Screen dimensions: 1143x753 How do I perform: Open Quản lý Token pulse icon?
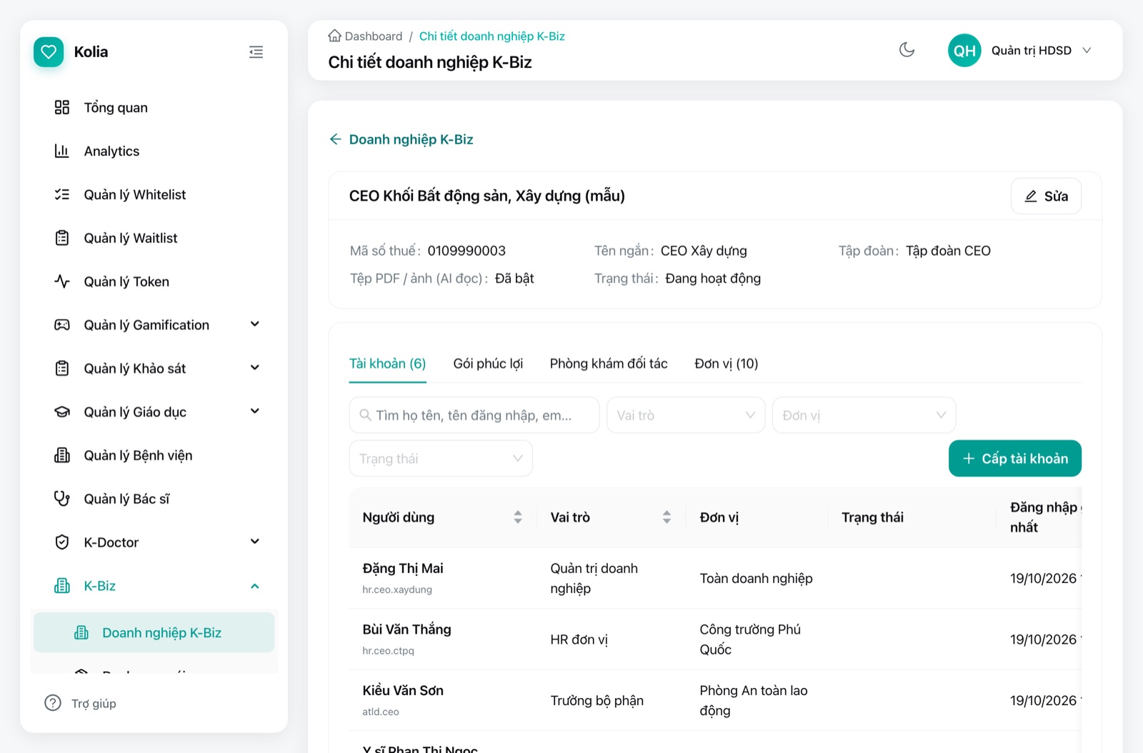tap(62, 281)
